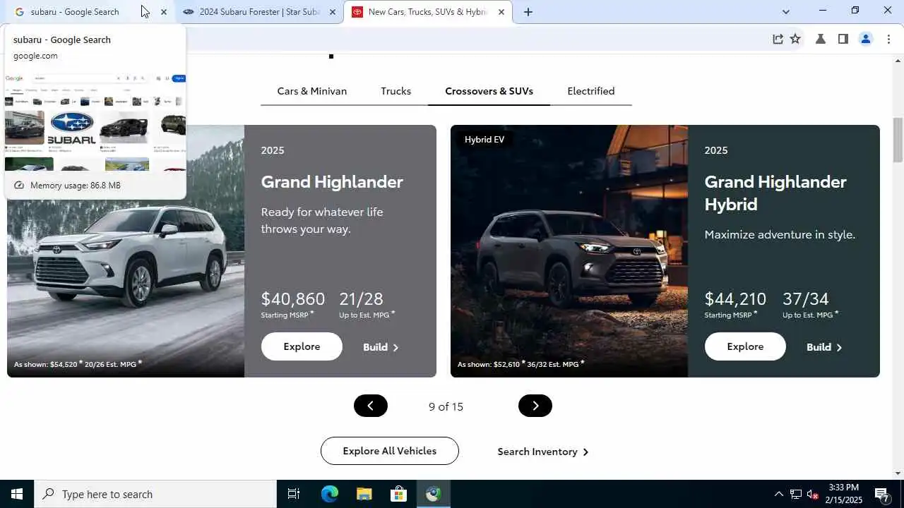Viewport: 904px width, 508px height.
Task: Launch Microsoft Edge from the taskbar
Action: click(329, 494)
